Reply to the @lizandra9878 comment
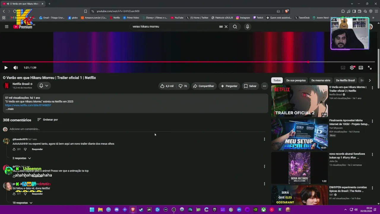This screenshot has width=380, height=214. (x=37, y=149)
